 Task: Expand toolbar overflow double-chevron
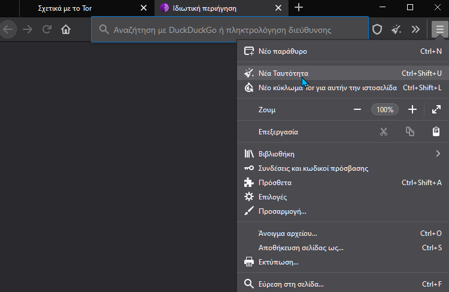tap(415, 29)
